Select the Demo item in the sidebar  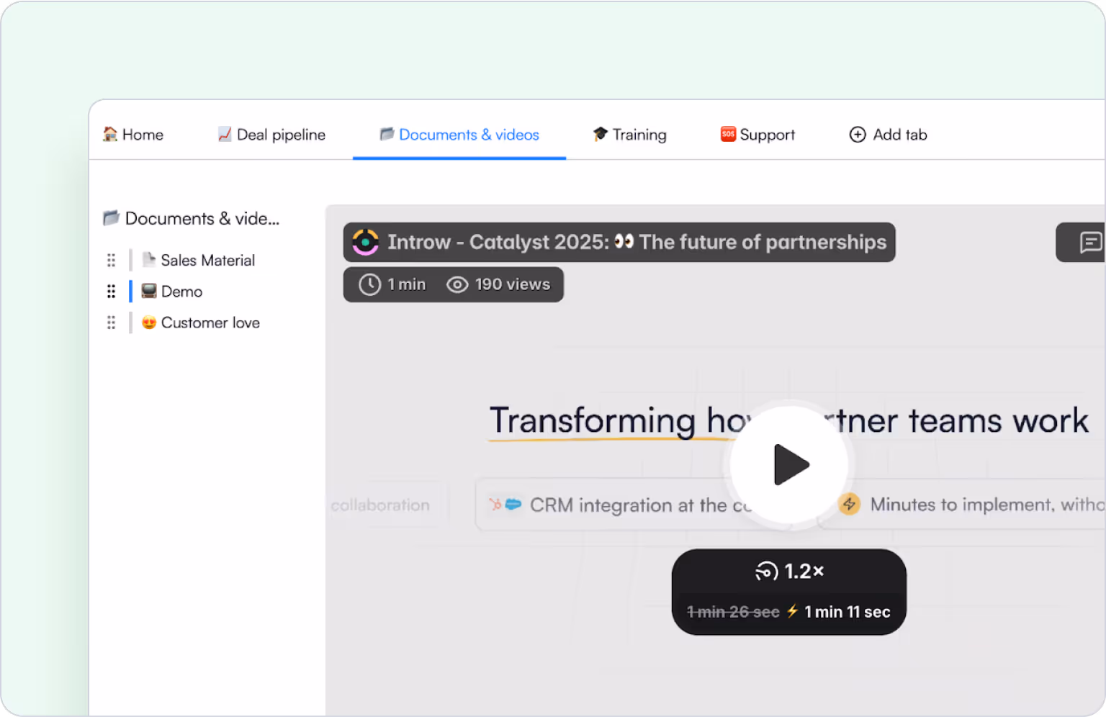tap(172, 292)
